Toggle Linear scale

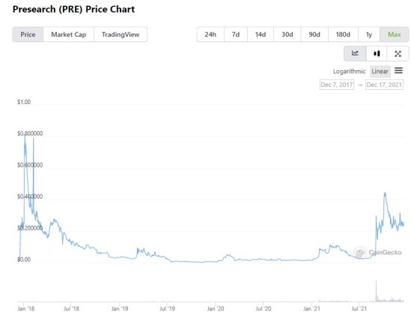point(380,71)
